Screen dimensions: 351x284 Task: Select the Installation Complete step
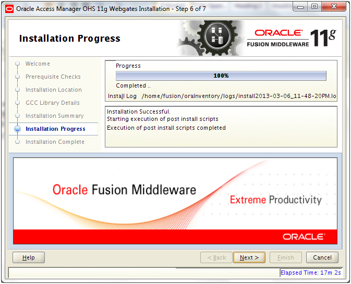[55, 142]
